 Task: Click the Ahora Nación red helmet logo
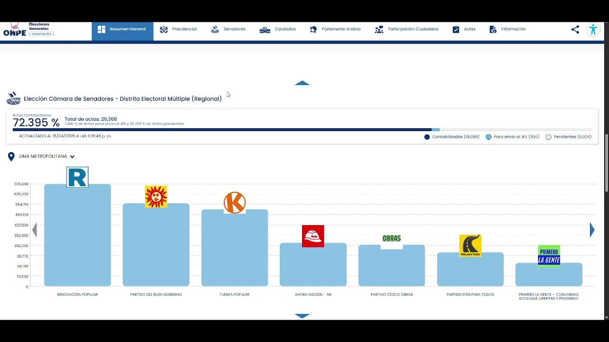click(x=313, y=236)
